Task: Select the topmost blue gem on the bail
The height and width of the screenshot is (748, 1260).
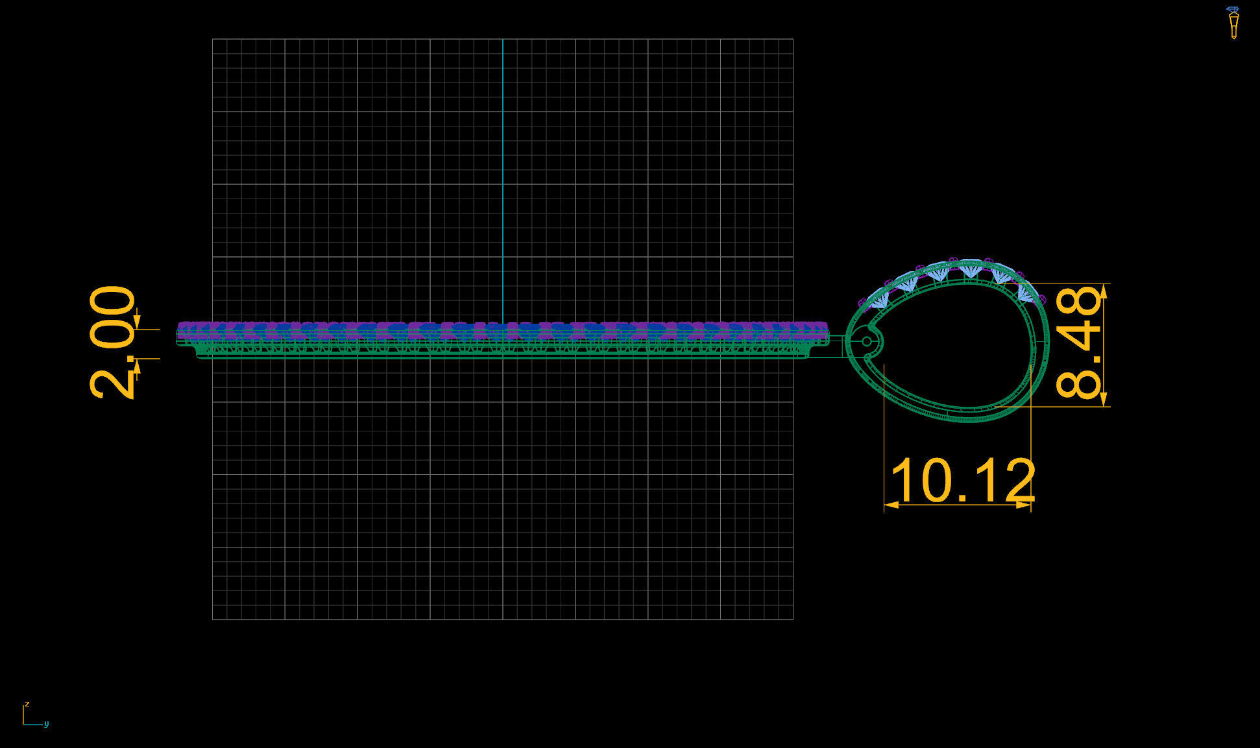Action: pyautogui.click(x=971, y=269)
